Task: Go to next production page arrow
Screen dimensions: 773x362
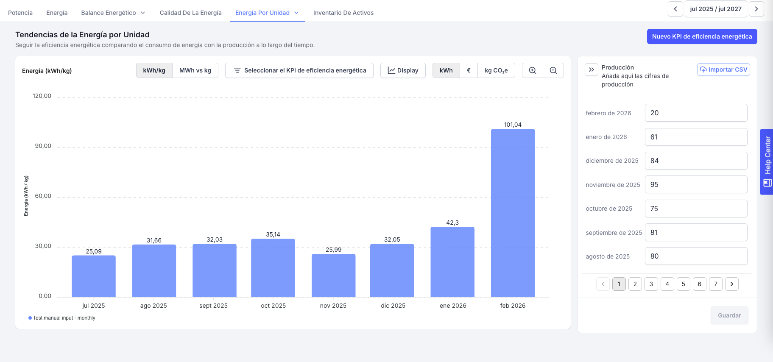Action: click(x=731, y=284)
